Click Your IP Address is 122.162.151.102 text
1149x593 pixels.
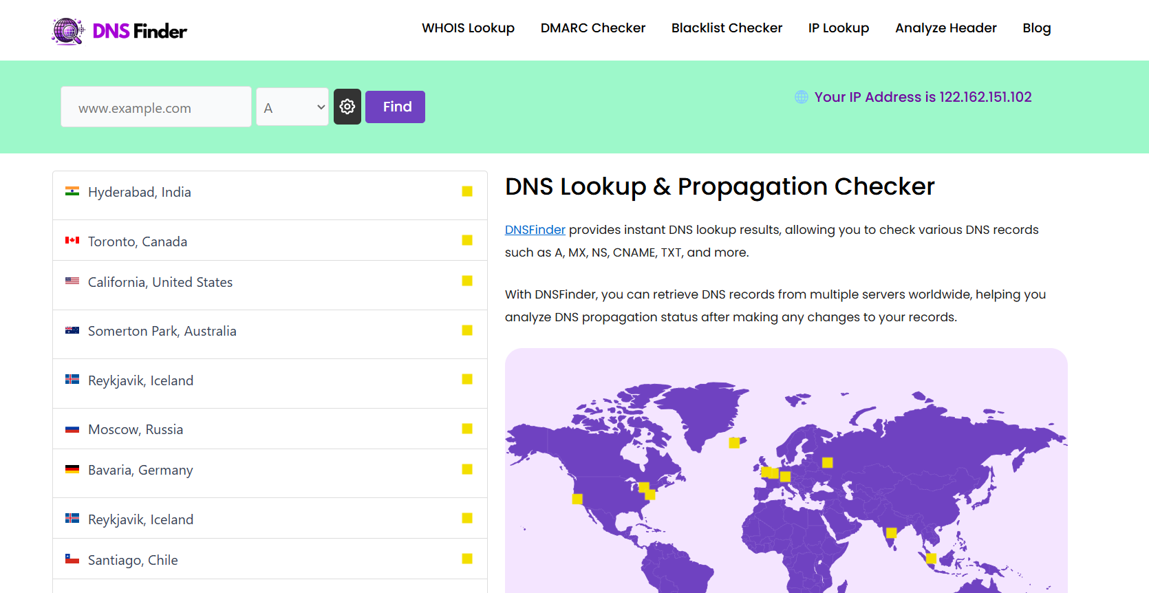coord(923,97)
